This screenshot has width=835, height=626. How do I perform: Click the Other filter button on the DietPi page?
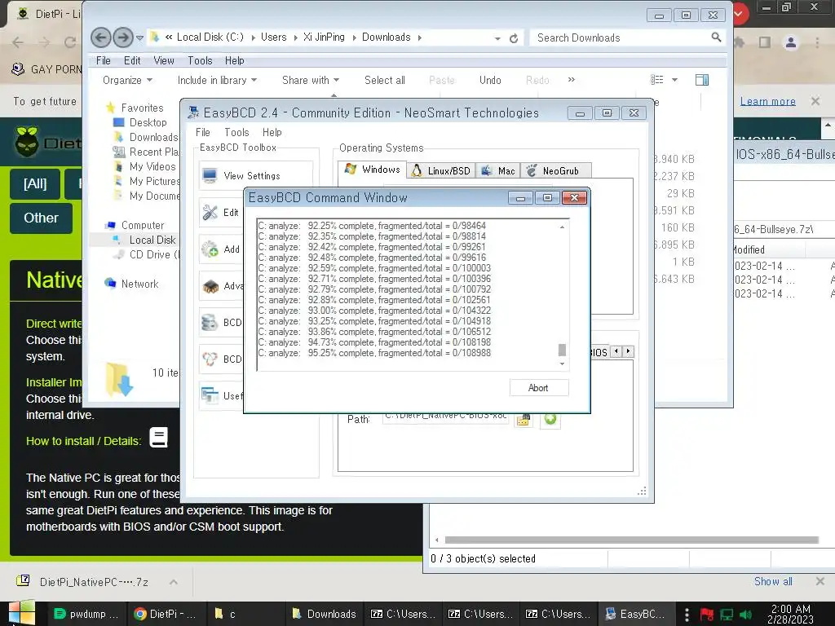tap(41, 218)
